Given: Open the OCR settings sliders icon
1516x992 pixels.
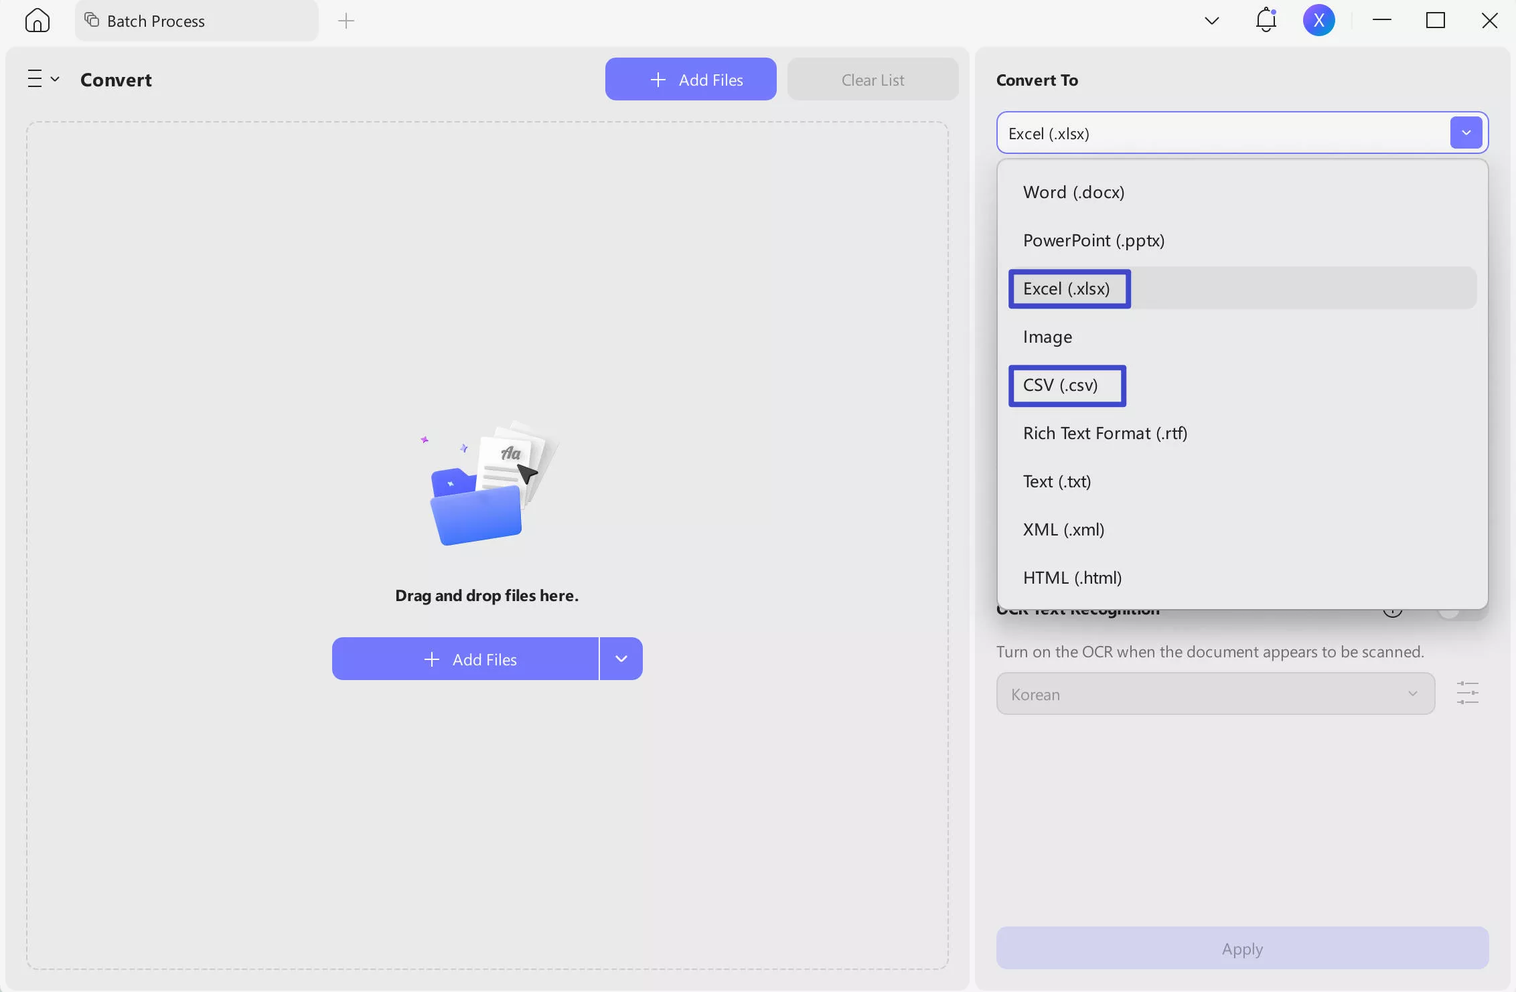Looking at the screenshot, I should click(1467, 693).
